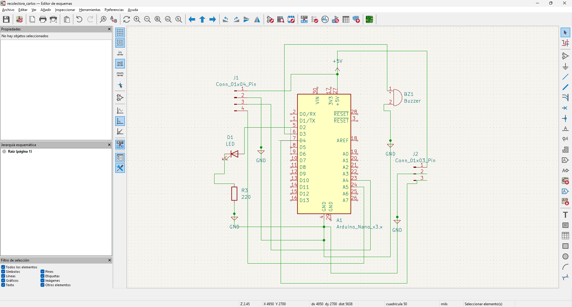Open the Inspeccionar menu
Image resolution: width=572 pixels, height=307 pixels.
pyautogui.click(x=65, y=10)
